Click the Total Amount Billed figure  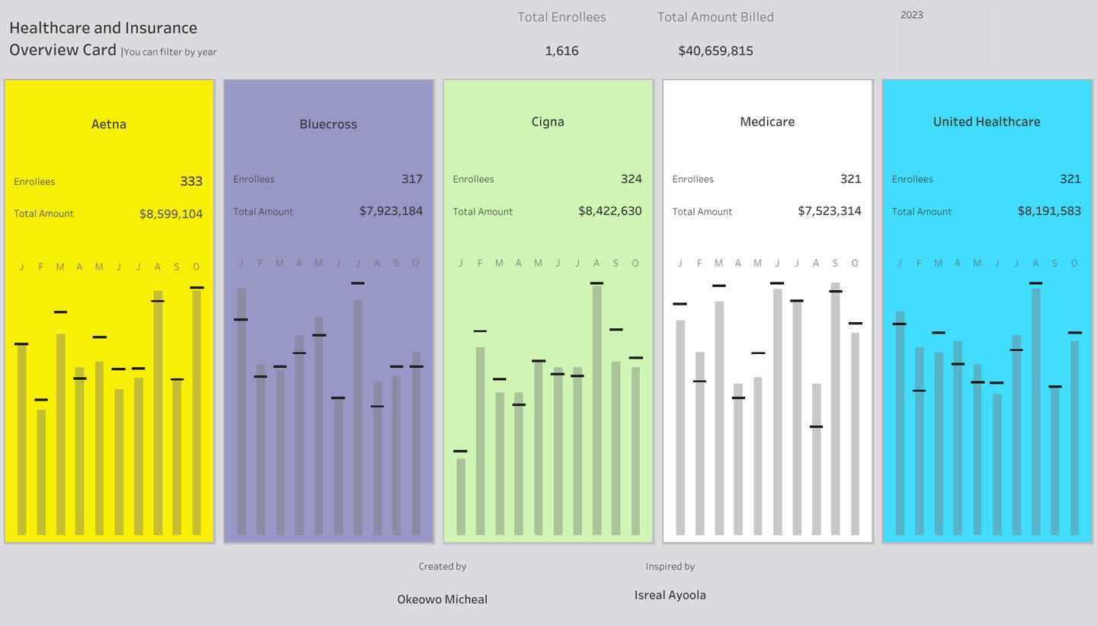click(x=715, y=51)
